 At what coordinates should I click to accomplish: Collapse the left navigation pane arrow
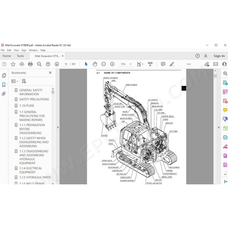point(58,127)
